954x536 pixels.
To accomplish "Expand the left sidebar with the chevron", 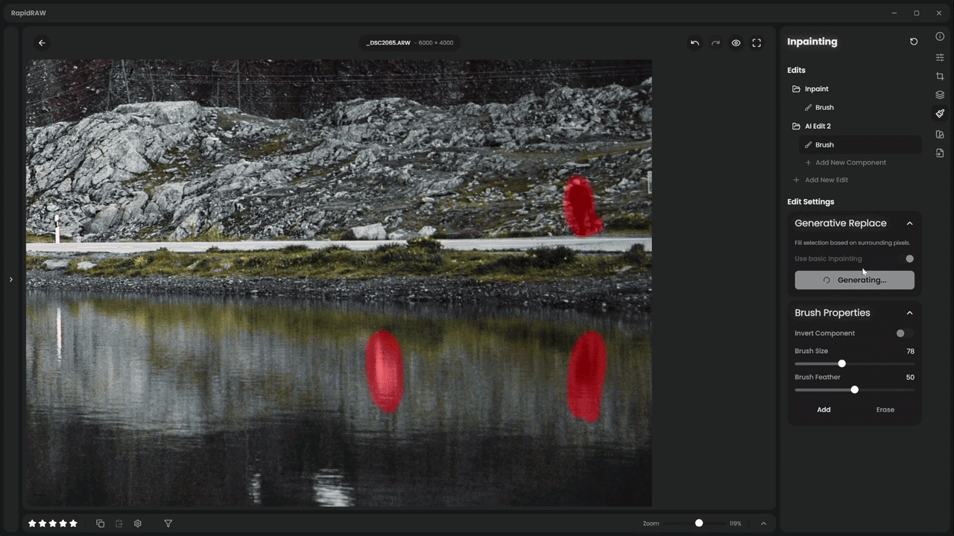I will click(x=10, y=280).
